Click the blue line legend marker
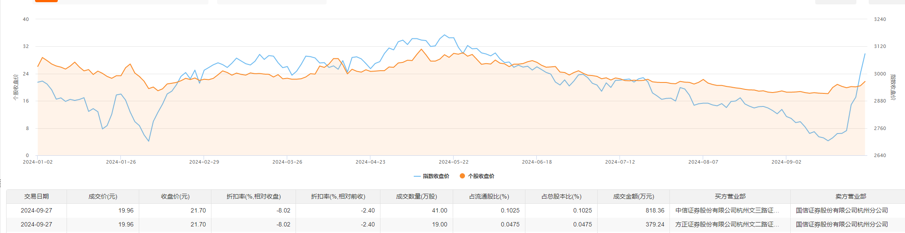Viewport: 905px width, 233px height. click(417, 176)
